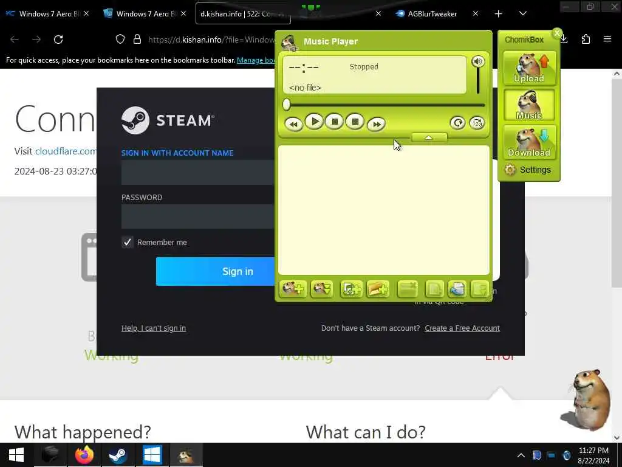Open Firefox extensions puzzle icon
The image size is (622, 467).
(x=586, y=40)
